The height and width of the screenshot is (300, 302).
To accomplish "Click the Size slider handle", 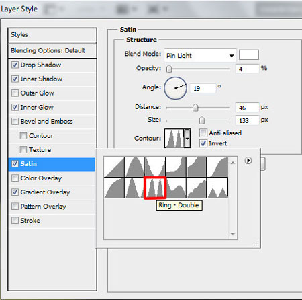I will click(202, 120).
